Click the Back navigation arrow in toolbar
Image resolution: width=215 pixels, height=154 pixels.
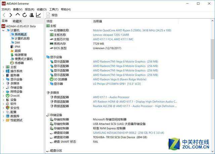[4, 15]
